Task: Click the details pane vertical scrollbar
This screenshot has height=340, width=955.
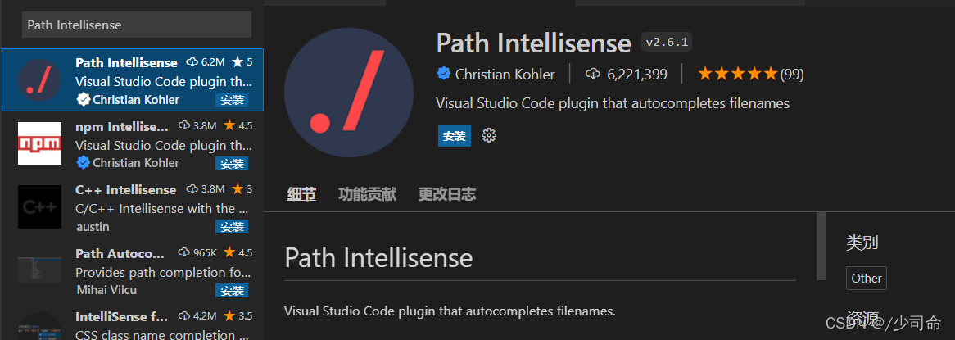Action: 821,246
